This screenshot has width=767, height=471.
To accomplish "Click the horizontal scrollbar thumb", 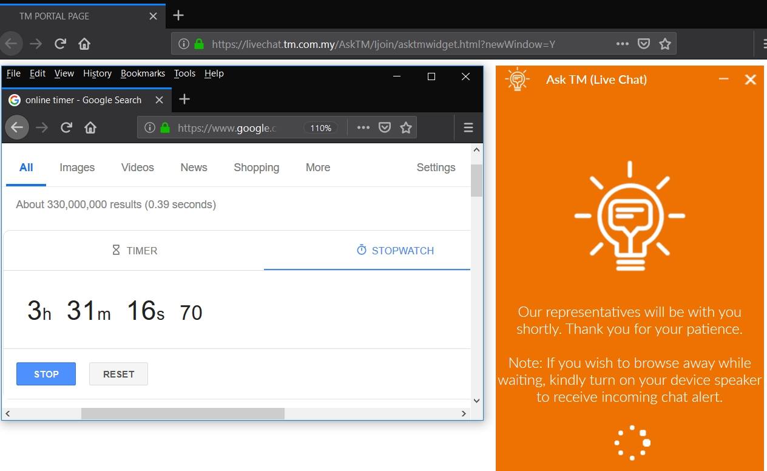I will 183,413.
